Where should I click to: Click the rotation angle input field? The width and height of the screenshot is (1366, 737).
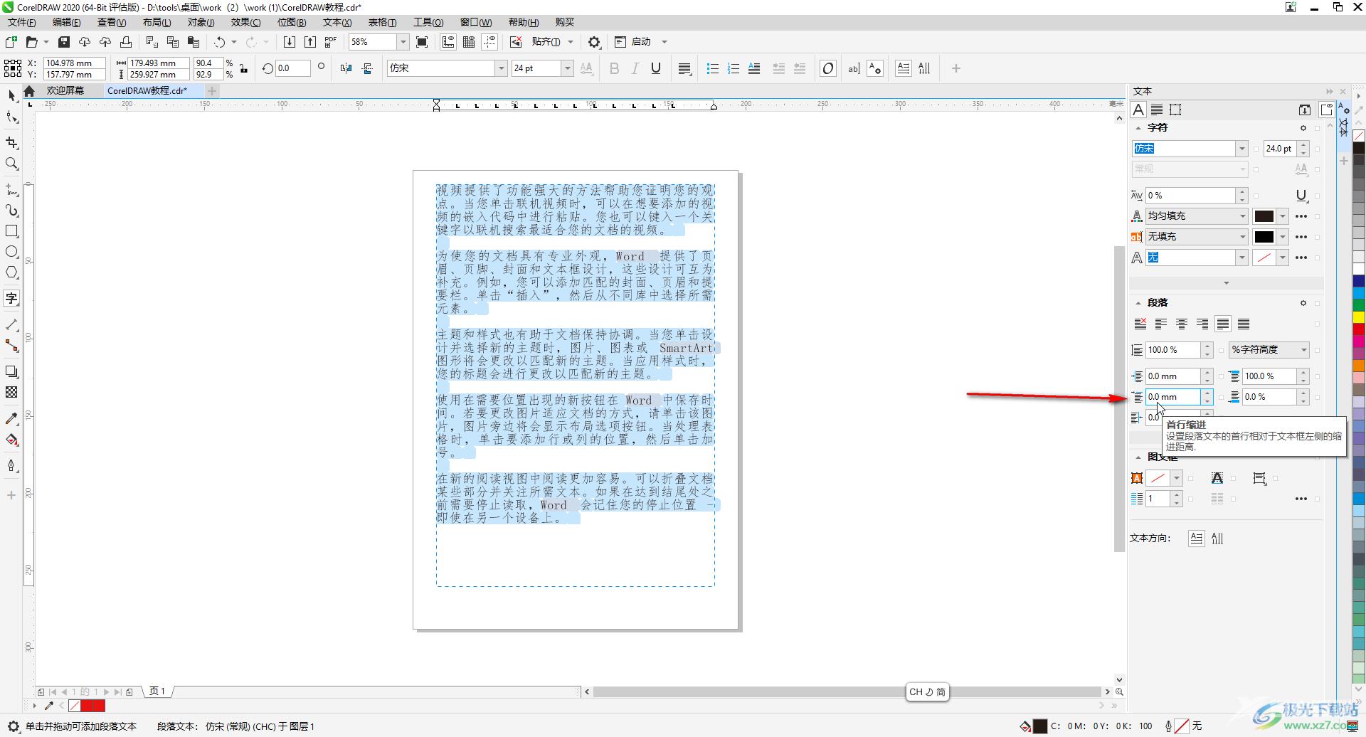[x=293, y=68]
